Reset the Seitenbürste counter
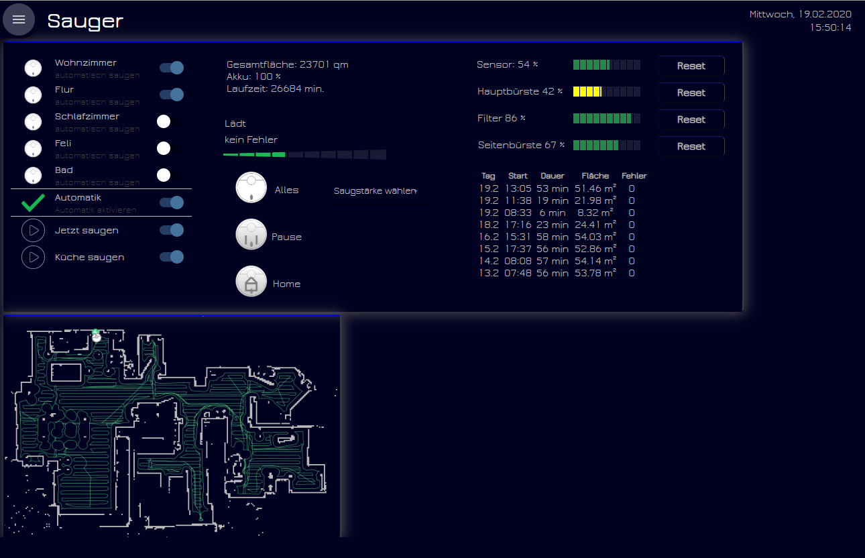Viewport: 865px width, 558px height. [691, 146]
